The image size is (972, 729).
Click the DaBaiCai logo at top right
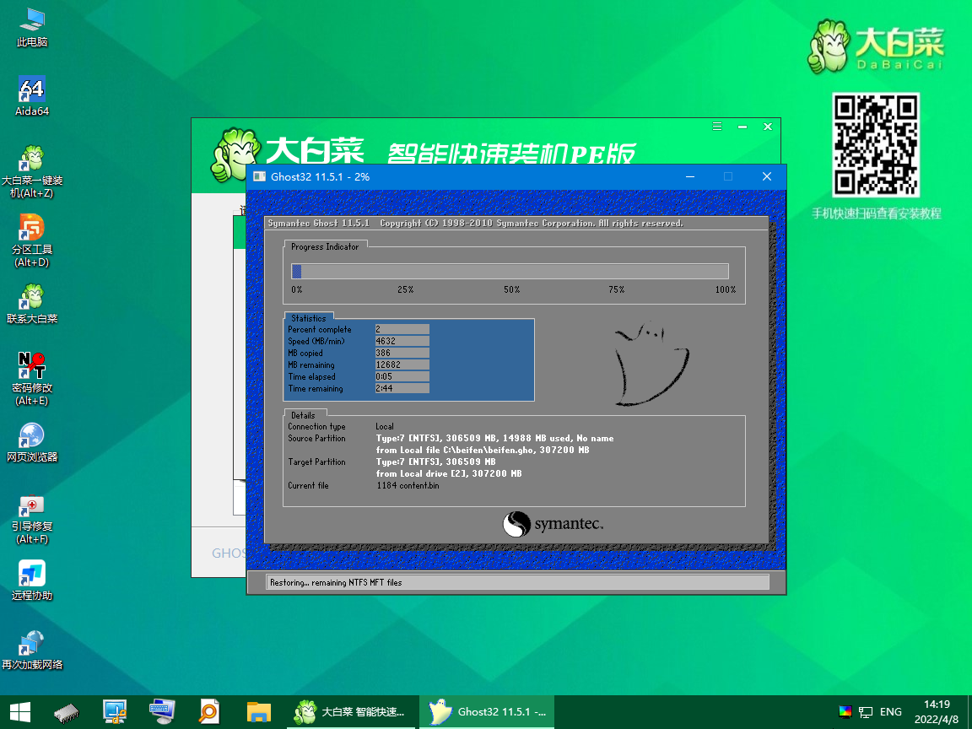point(875,46)
